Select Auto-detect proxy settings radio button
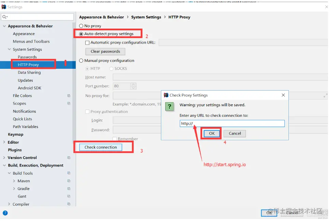Screen dimensions: 329x221 81,34
